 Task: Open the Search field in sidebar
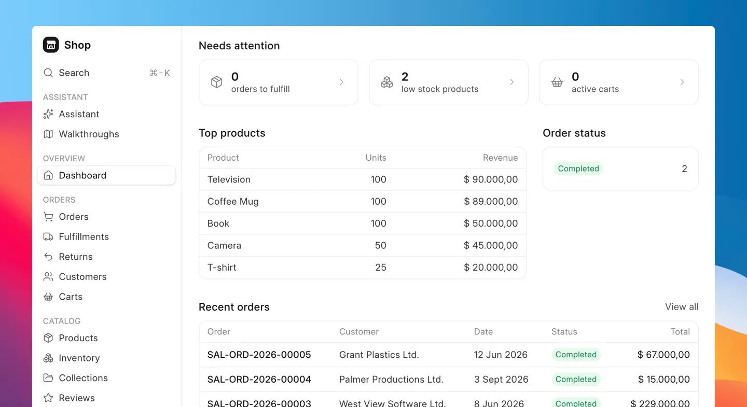tap(107, 73)
